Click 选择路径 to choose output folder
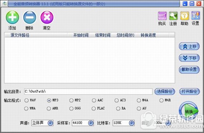The image size is (204, 133). (x=165, y=91)
